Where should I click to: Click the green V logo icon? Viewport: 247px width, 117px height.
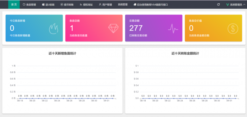coord(227,5)
